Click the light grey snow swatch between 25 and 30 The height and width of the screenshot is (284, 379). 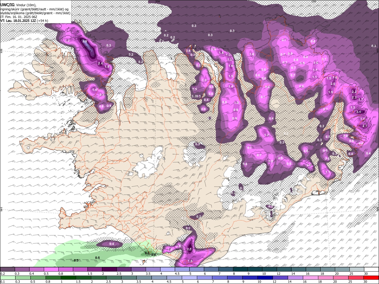pyautogui.click(x=357, y=269)
